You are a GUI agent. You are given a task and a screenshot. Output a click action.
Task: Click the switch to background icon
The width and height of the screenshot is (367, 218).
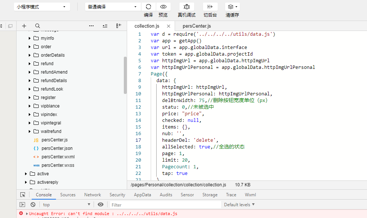(x=210, y=7)
